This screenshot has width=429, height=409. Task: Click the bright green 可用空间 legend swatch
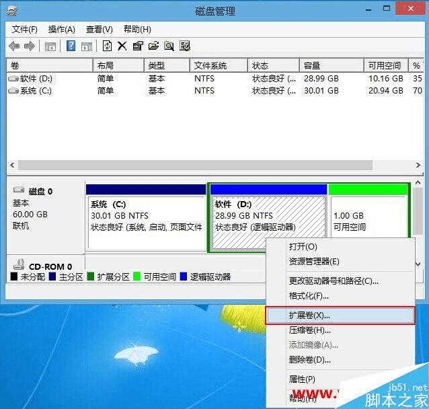pyautogui.click(x=136, y=276)
